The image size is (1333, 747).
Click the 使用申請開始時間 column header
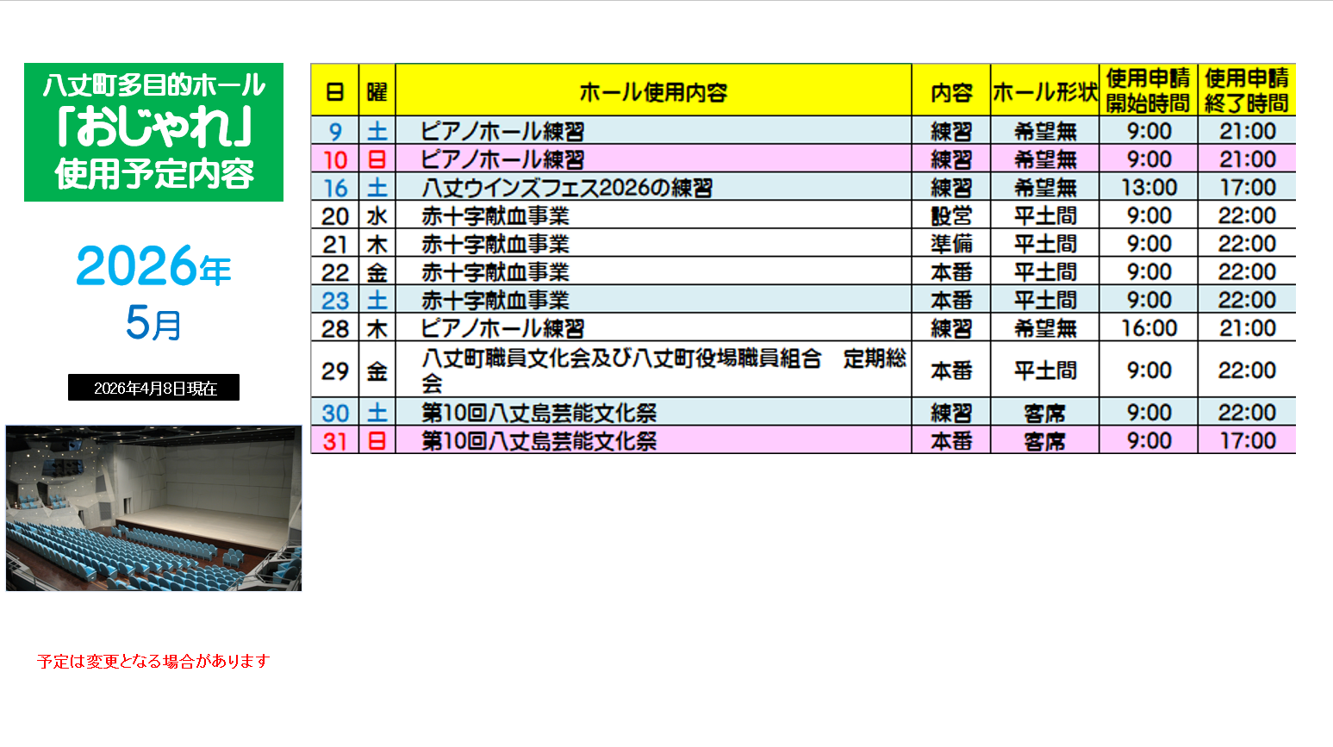tap(1148, 90)
